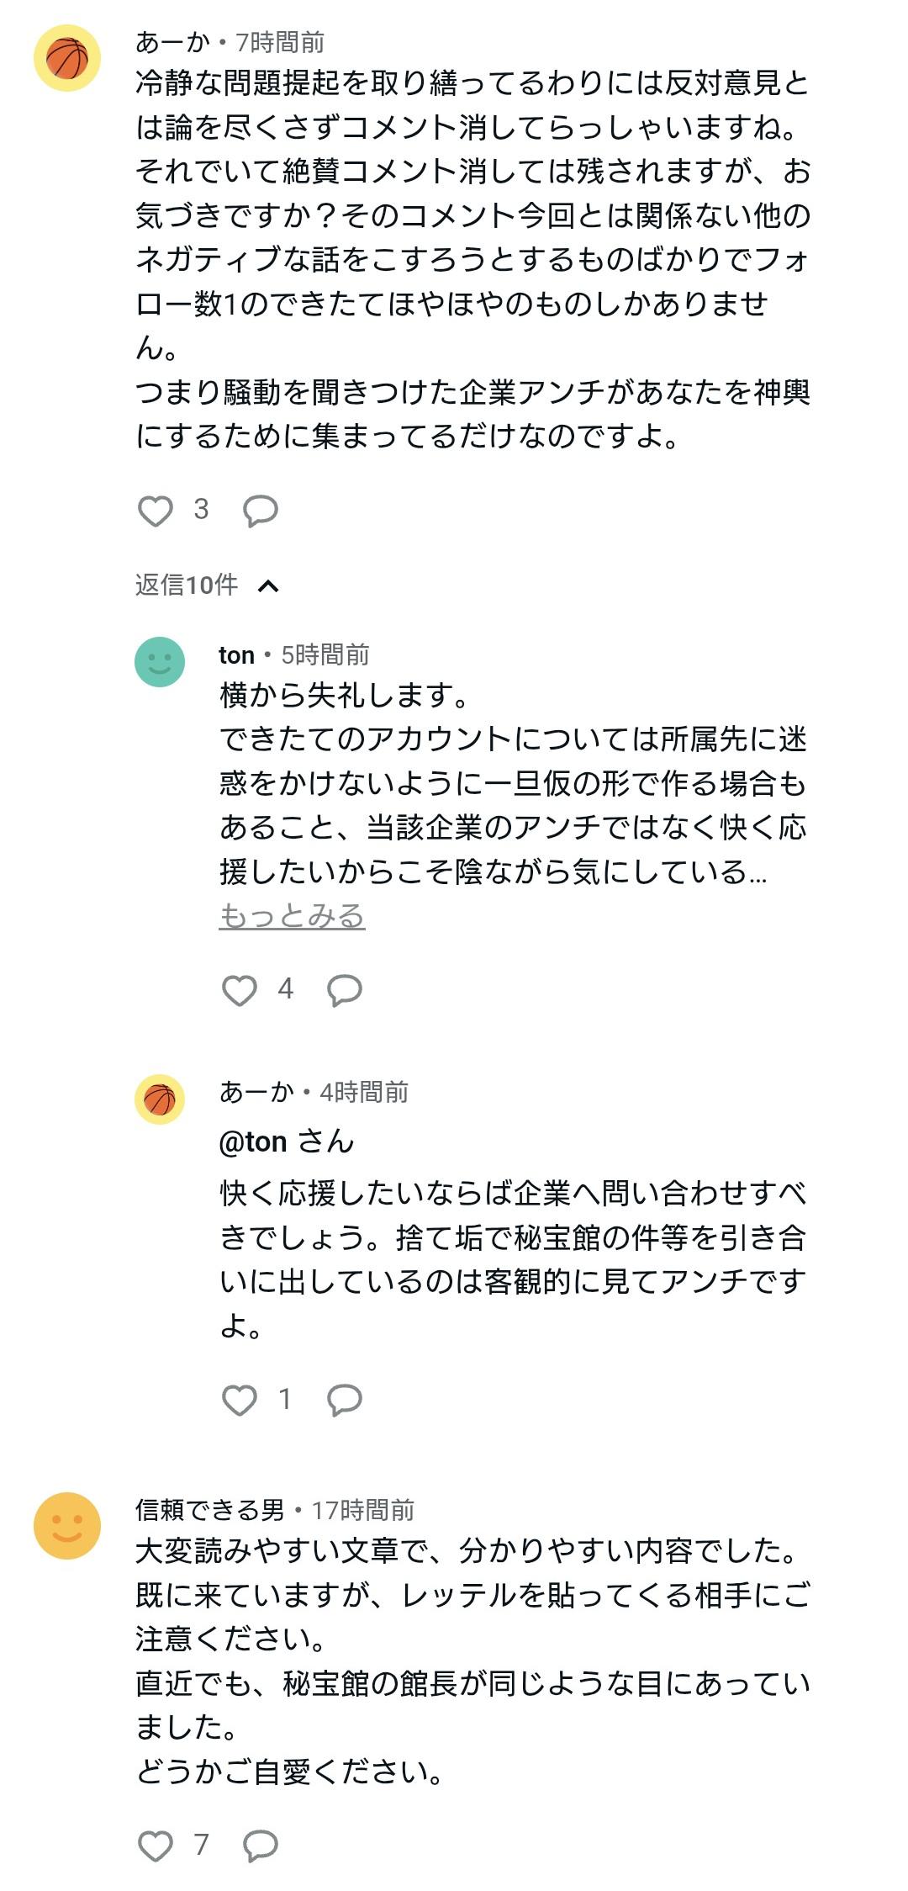This screenshot has height=1891, width=908.
Task: Like あーか's top comment from 7 hours ago
Action: pos(156,511)
